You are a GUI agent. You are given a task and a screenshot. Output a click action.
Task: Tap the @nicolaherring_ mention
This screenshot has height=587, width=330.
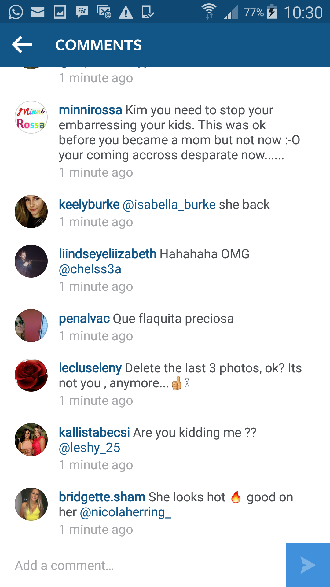pyautogui.click(x=125, y=512)
